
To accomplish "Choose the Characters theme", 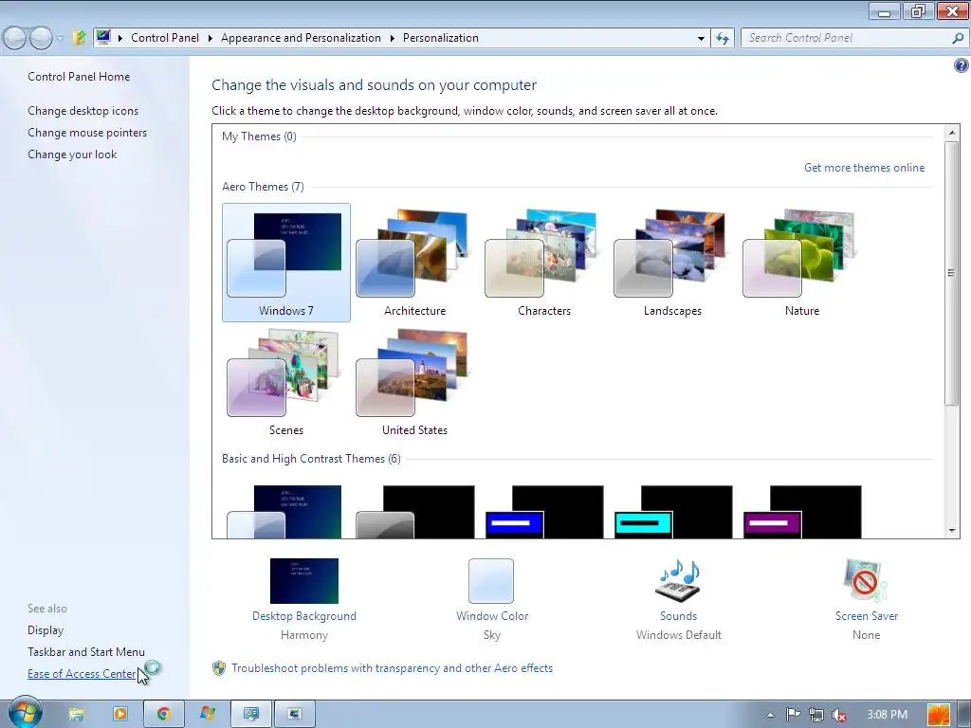I will 543,263.
